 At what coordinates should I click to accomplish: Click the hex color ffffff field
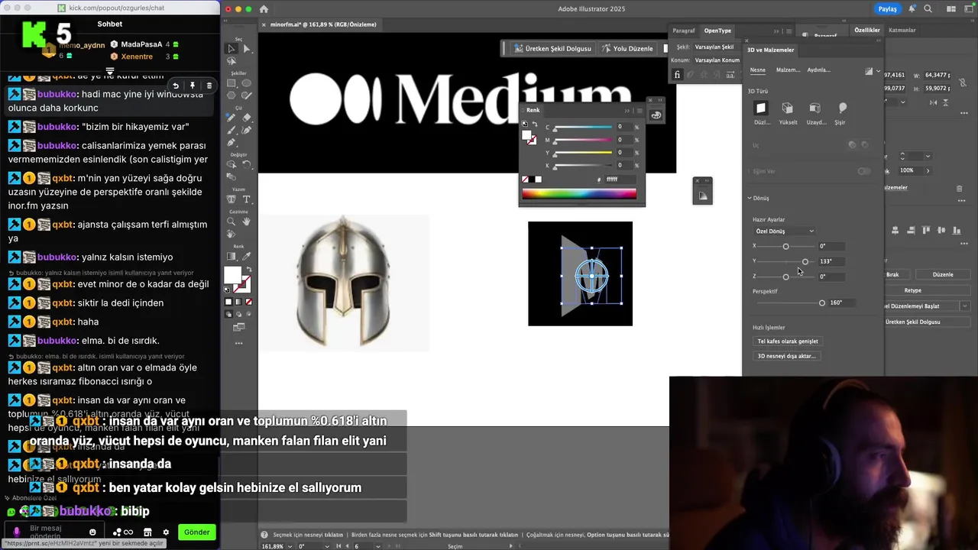pos(620,180)
